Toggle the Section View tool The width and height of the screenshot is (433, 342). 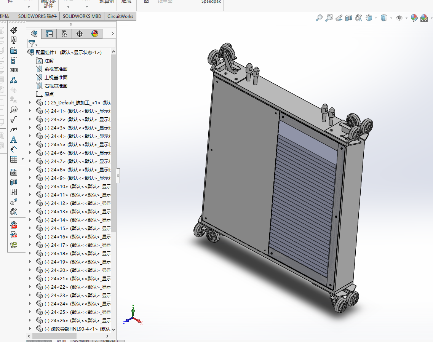[x=348, y=18]
